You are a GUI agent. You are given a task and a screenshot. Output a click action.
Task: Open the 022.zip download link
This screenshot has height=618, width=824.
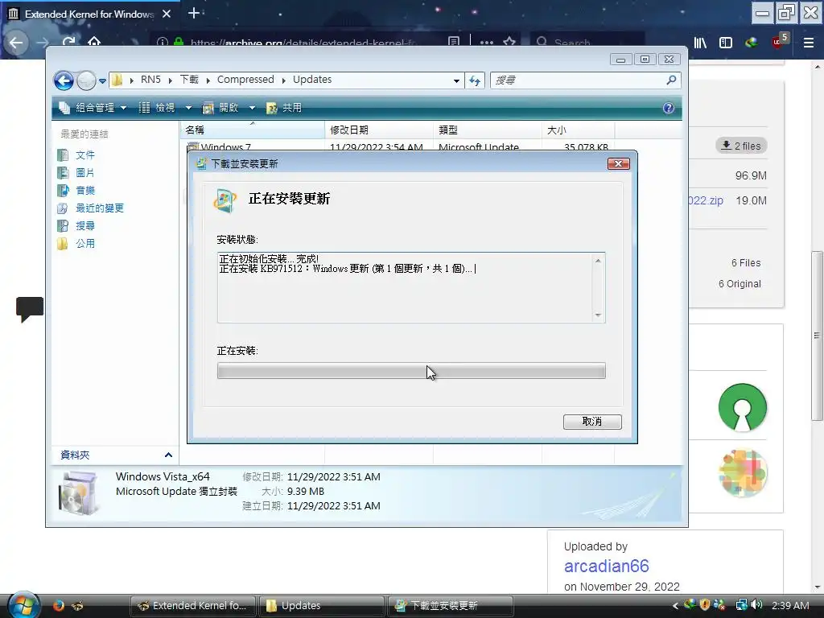pos(706,200)
